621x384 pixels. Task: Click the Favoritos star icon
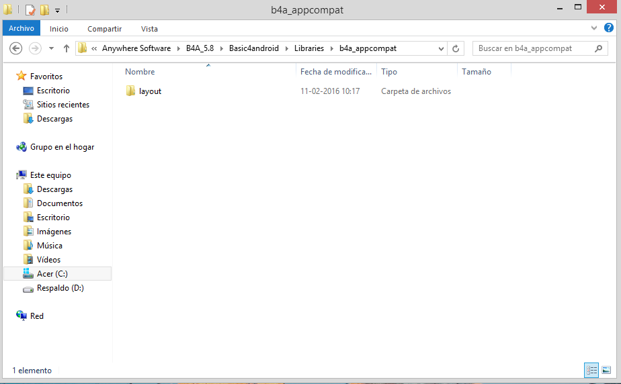[22, 76]
